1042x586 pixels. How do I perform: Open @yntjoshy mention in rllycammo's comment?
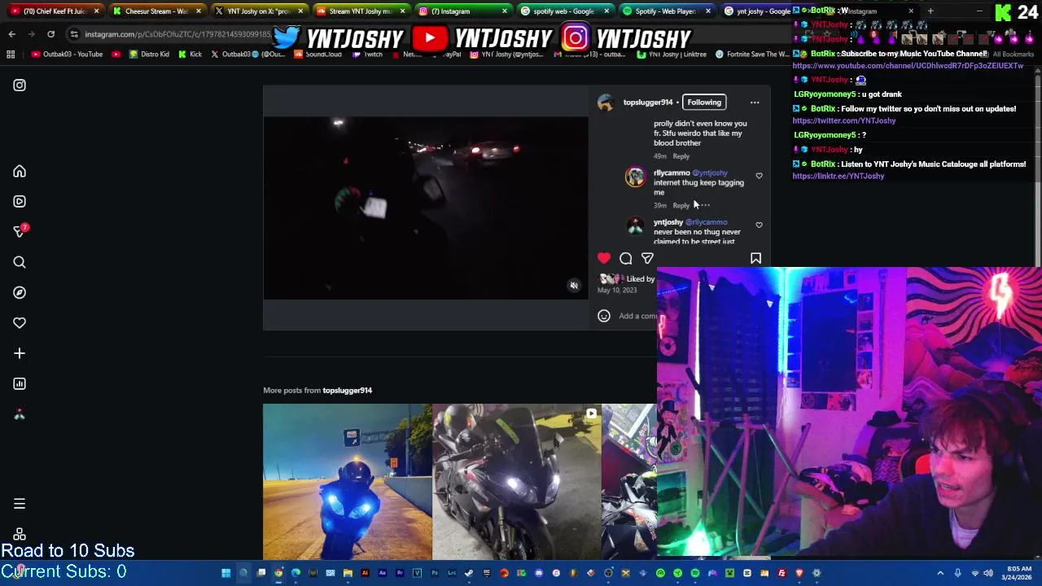710,173
